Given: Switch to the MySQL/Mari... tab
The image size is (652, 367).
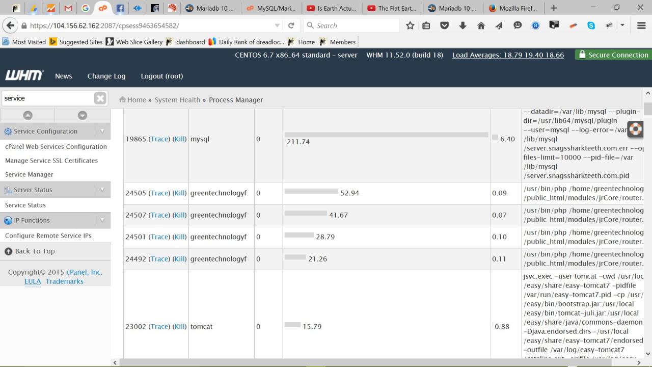Looking at the screenshot, I should (x=270, y=8).
